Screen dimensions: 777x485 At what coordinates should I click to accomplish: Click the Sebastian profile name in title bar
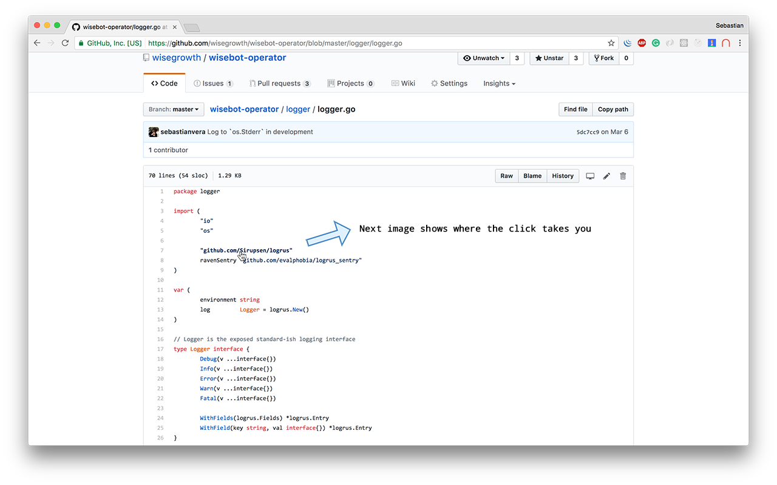pos(730,25)
